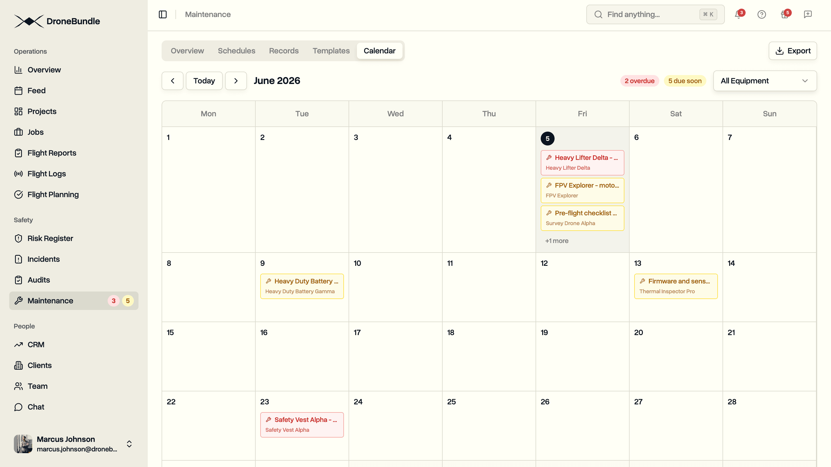The height and width of the screenshot is (467, 831).
Task: Click the Flight Logs broadcast icon
Action: coord(18,174)
